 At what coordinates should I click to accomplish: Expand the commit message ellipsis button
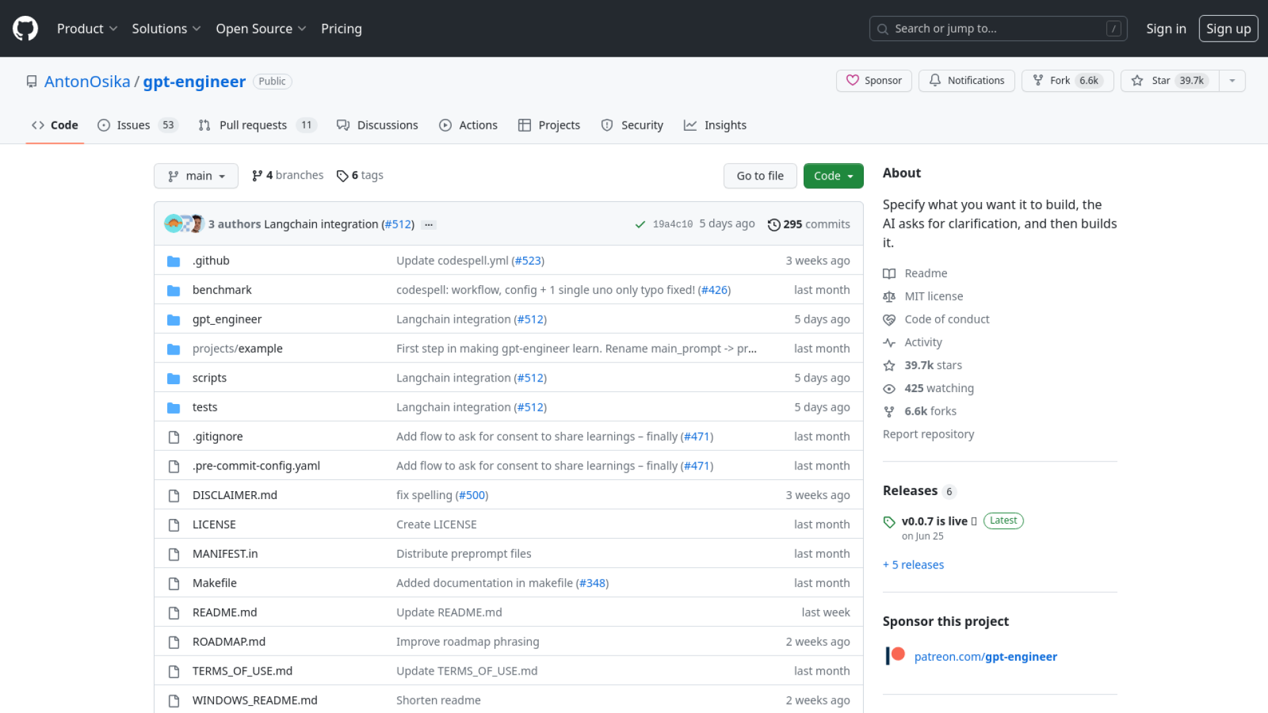pos(429,224)
